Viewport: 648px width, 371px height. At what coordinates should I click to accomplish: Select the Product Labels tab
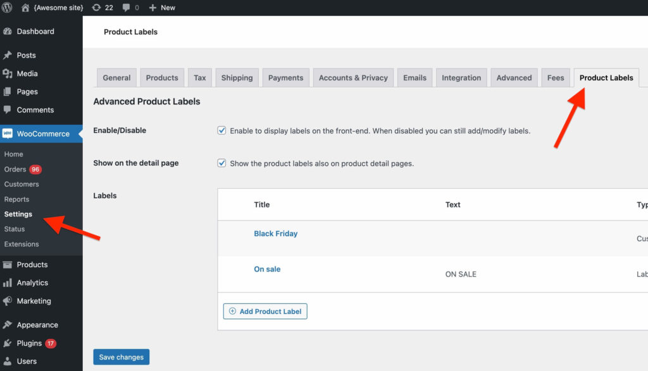pyautogui.click(x=606, y=78)
